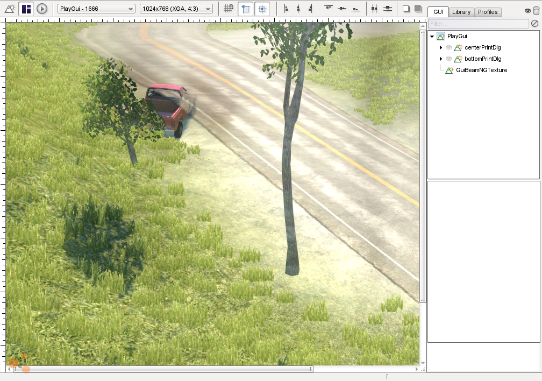This screenshot has height=381, width=542.
Task: Space selected controls evenly horizontally
Action: pyautogui.click(x=374, y=9)
